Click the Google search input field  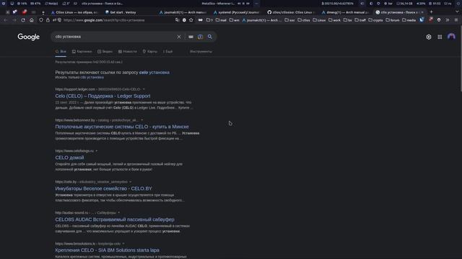coord(115,37)
